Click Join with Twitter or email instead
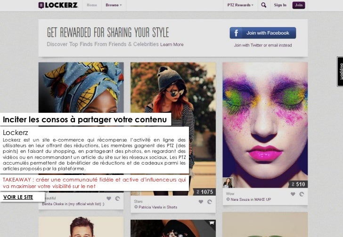Screen dimensions: 343x237 click(x=263, y=45)
